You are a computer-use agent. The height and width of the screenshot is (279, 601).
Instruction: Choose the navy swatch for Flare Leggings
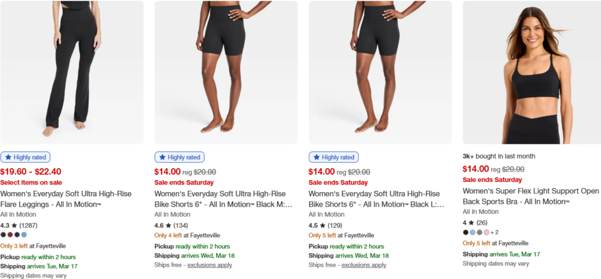click(x=17, y=234)
